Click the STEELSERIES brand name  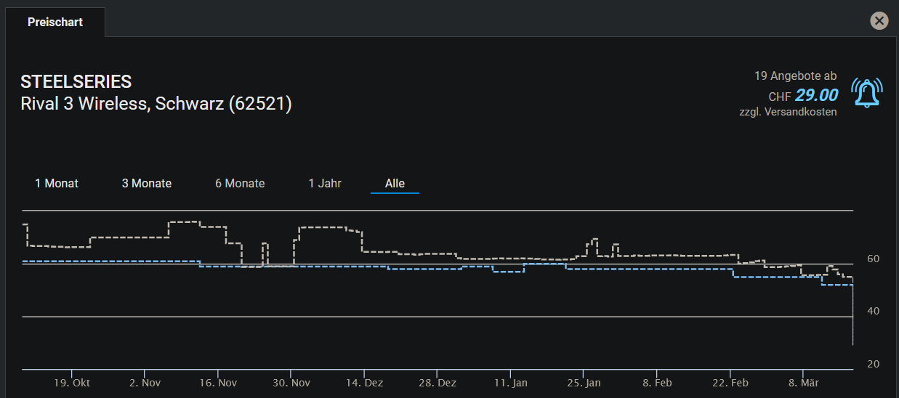[x=76, y=81]
